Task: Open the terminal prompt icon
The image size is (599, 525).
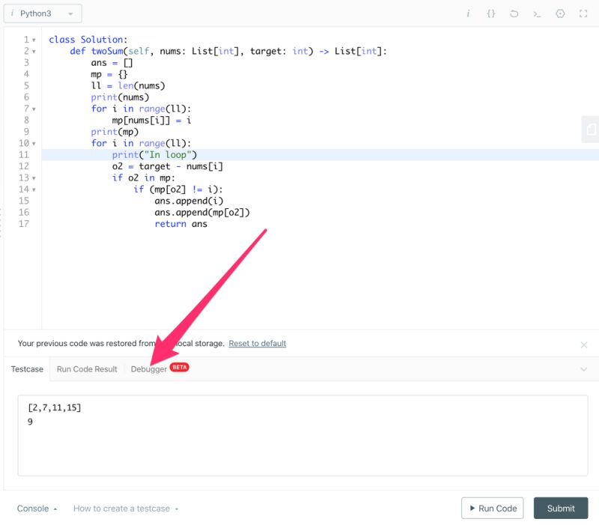Action: (x=537, y=14)
